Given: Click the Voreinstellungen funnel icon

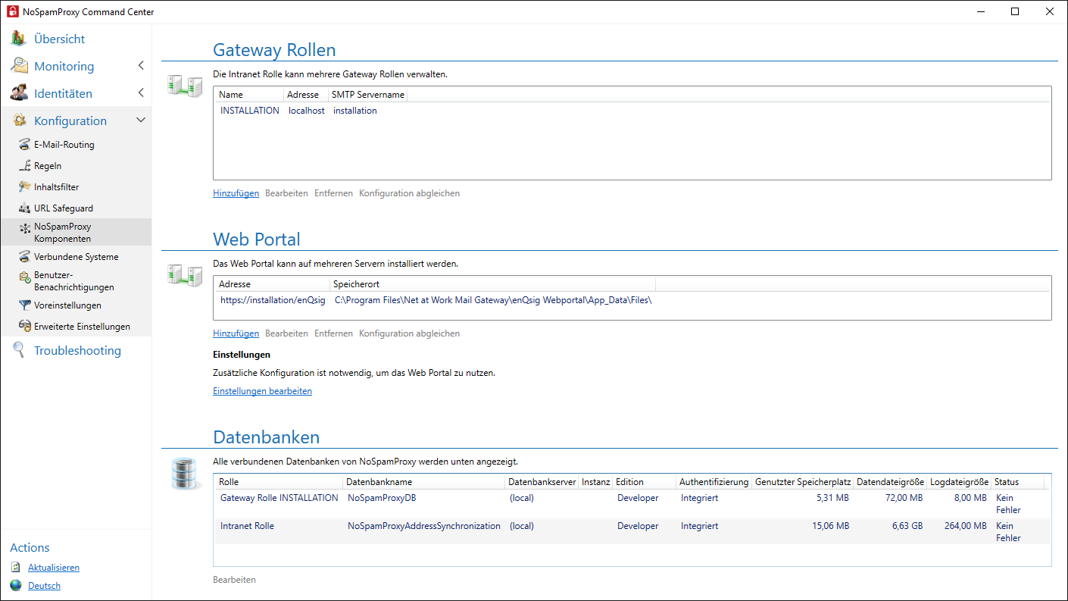Looking at the screenshot, I should [25, 305].
